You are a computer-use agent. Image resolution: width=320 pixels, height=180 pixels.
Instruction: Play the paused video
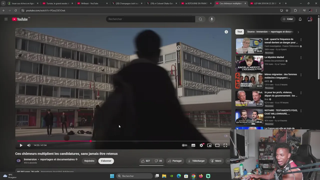pyautogui.click(x=21, y=145)
